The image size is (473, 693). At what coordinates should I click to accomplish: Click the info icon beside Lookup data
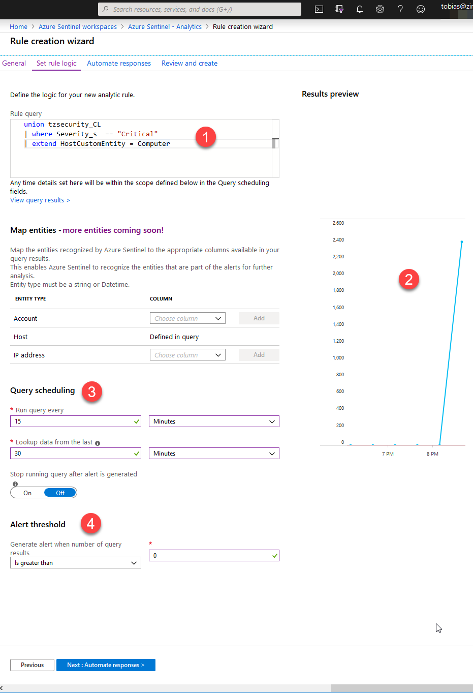(x=98, y=443)
